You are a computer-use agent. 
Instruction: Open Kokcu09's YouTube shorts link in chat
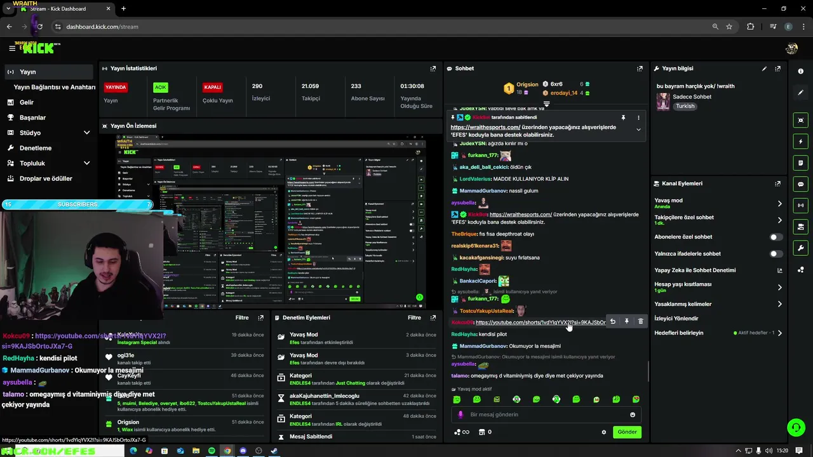point(541,322)
